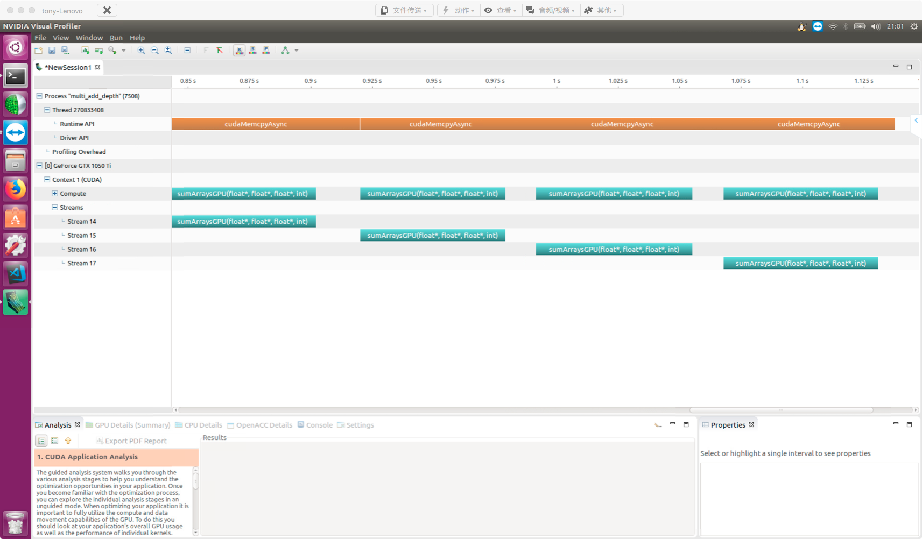Collapse the Streams tree row

point(54,208)
